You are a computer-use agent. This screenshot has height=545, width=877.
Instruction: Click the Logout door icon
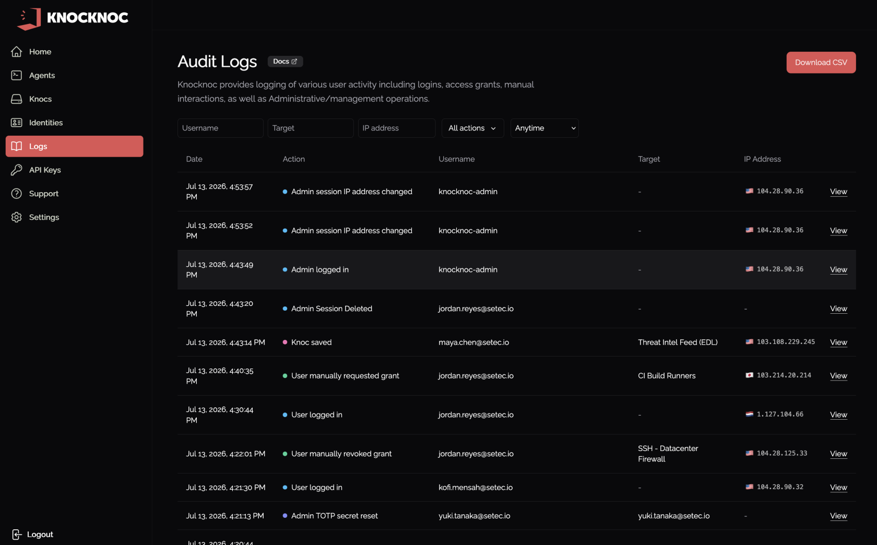point(17,535)
